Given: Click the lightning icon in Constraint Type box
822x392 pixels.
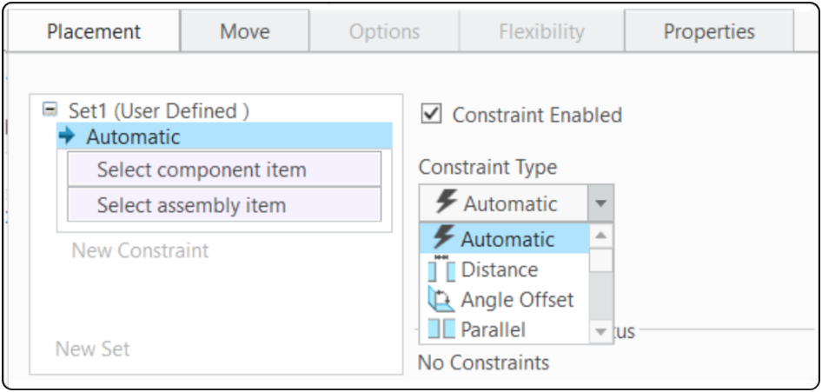Looking at the screenshot, I should (446, 203).
